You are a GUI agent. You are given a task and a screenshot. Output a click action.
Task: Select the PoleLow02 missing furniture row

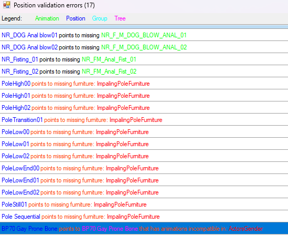pyautogui.click(x=144, y=156)
